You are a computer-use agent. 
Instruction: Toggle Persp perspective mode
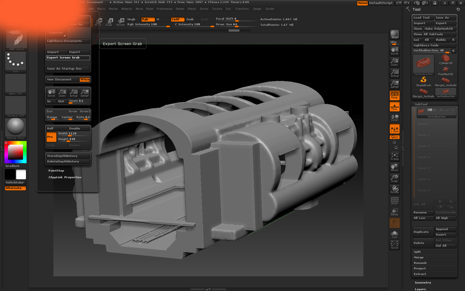[x=394, y=95]
